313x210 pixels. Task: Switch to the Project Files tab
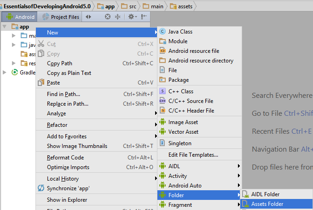pyautogui.click(x=60, y=17)
